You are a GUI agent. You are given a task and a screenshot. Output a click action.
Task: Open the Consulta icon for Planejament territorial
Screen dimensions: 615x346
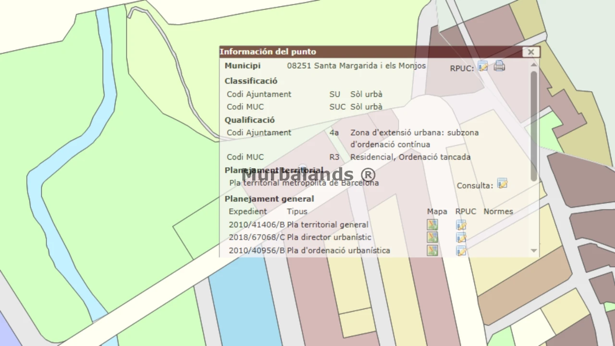(502, 184)
